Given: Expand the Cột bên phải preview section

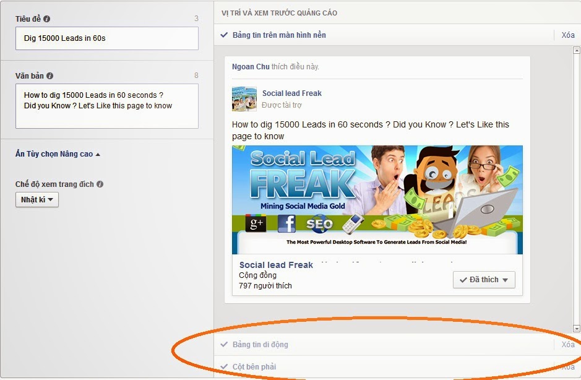Looking at the screenshot, I should pyautogui.click(x=254, y=366).
